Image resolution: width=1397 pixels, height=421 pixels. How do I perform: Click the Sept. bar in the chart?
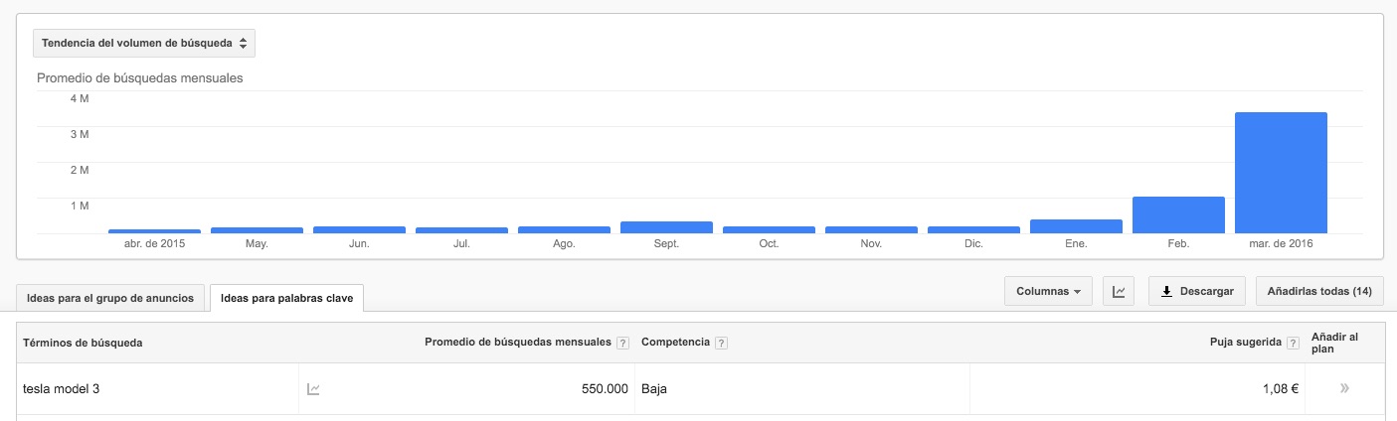click(x=666, y=227)
